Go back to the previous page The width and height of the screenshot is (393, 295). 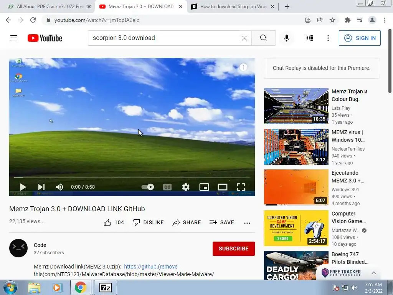[8, 20]
